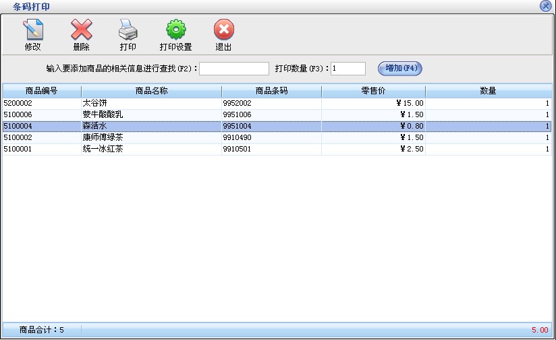The width and height of the screenshot is (556, 340).
Task: Click the 打印数量 print quantity field
Action: click(x=347, y=69)
